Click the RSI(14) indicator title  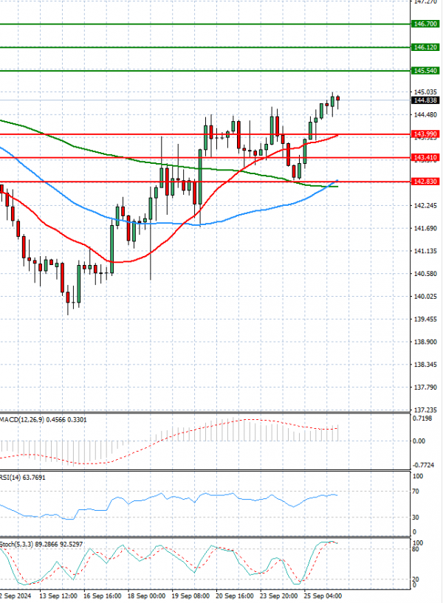pos(13,478)
